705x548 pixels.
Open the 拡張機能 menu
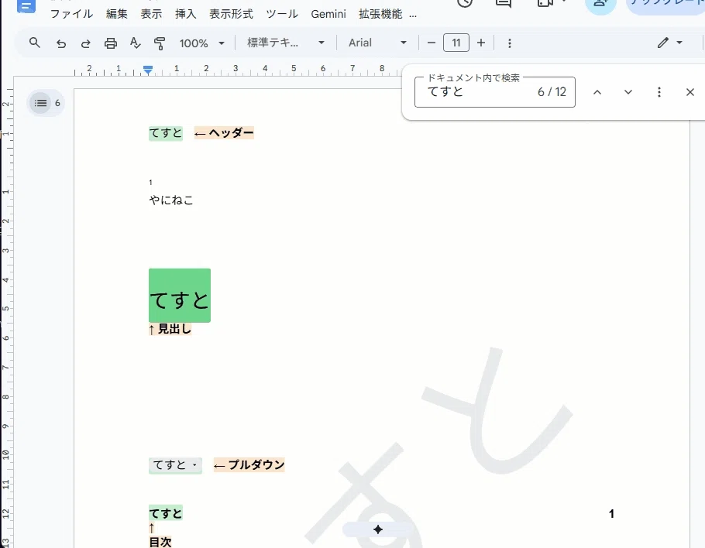coord(380,14)
